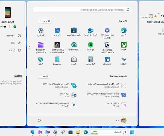This screenshot has width=164, height=136.
Task: Click the Start menu search box
Action: [82, 10]
